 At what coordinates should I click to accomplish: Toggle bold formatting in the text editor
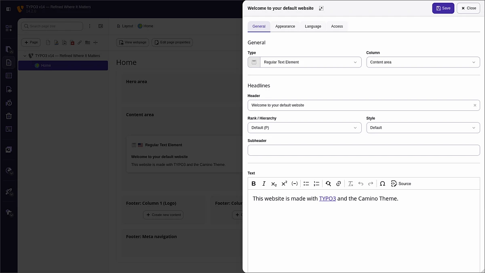click(x=254, y=184)
